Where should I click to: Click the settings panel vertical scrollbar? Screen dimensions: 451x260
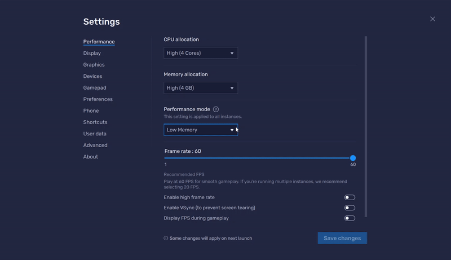pyautogui.click(x=366, y=126)
